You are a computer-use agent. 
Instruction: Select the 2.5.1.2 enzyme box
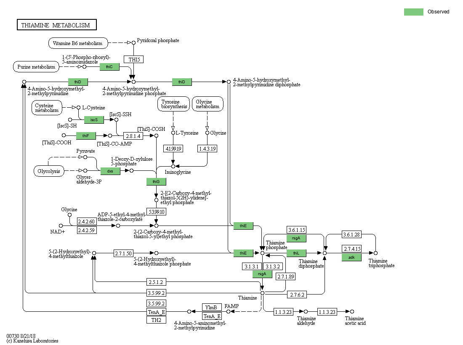[156, 282]
